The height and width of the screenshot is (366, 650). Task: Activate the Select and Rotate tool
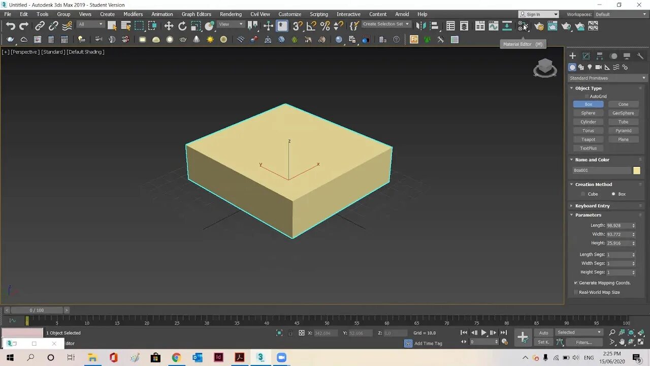tap(182, 26)
